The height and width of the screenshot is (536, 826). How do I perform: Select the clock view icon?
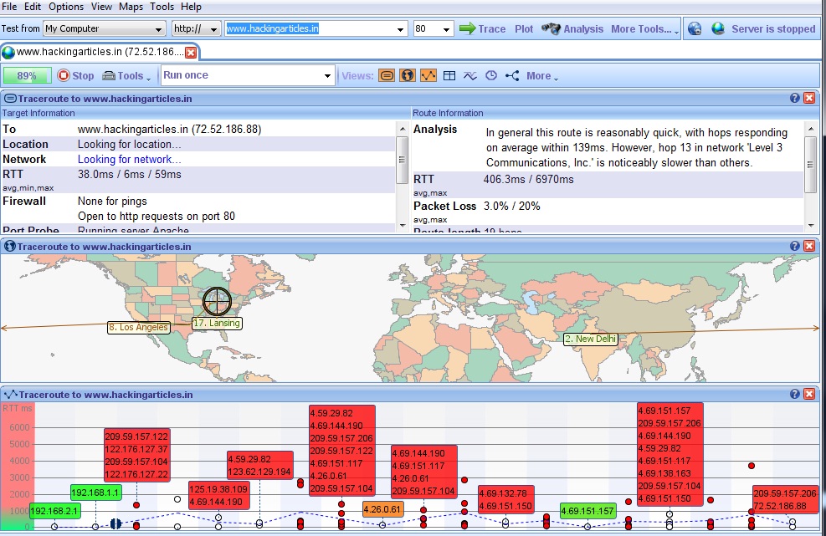coord(491,75)
